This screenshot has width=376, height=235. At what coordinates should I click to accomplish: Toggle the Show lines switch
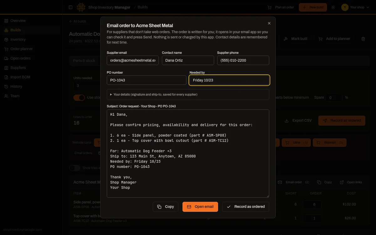tap(75, 168)
